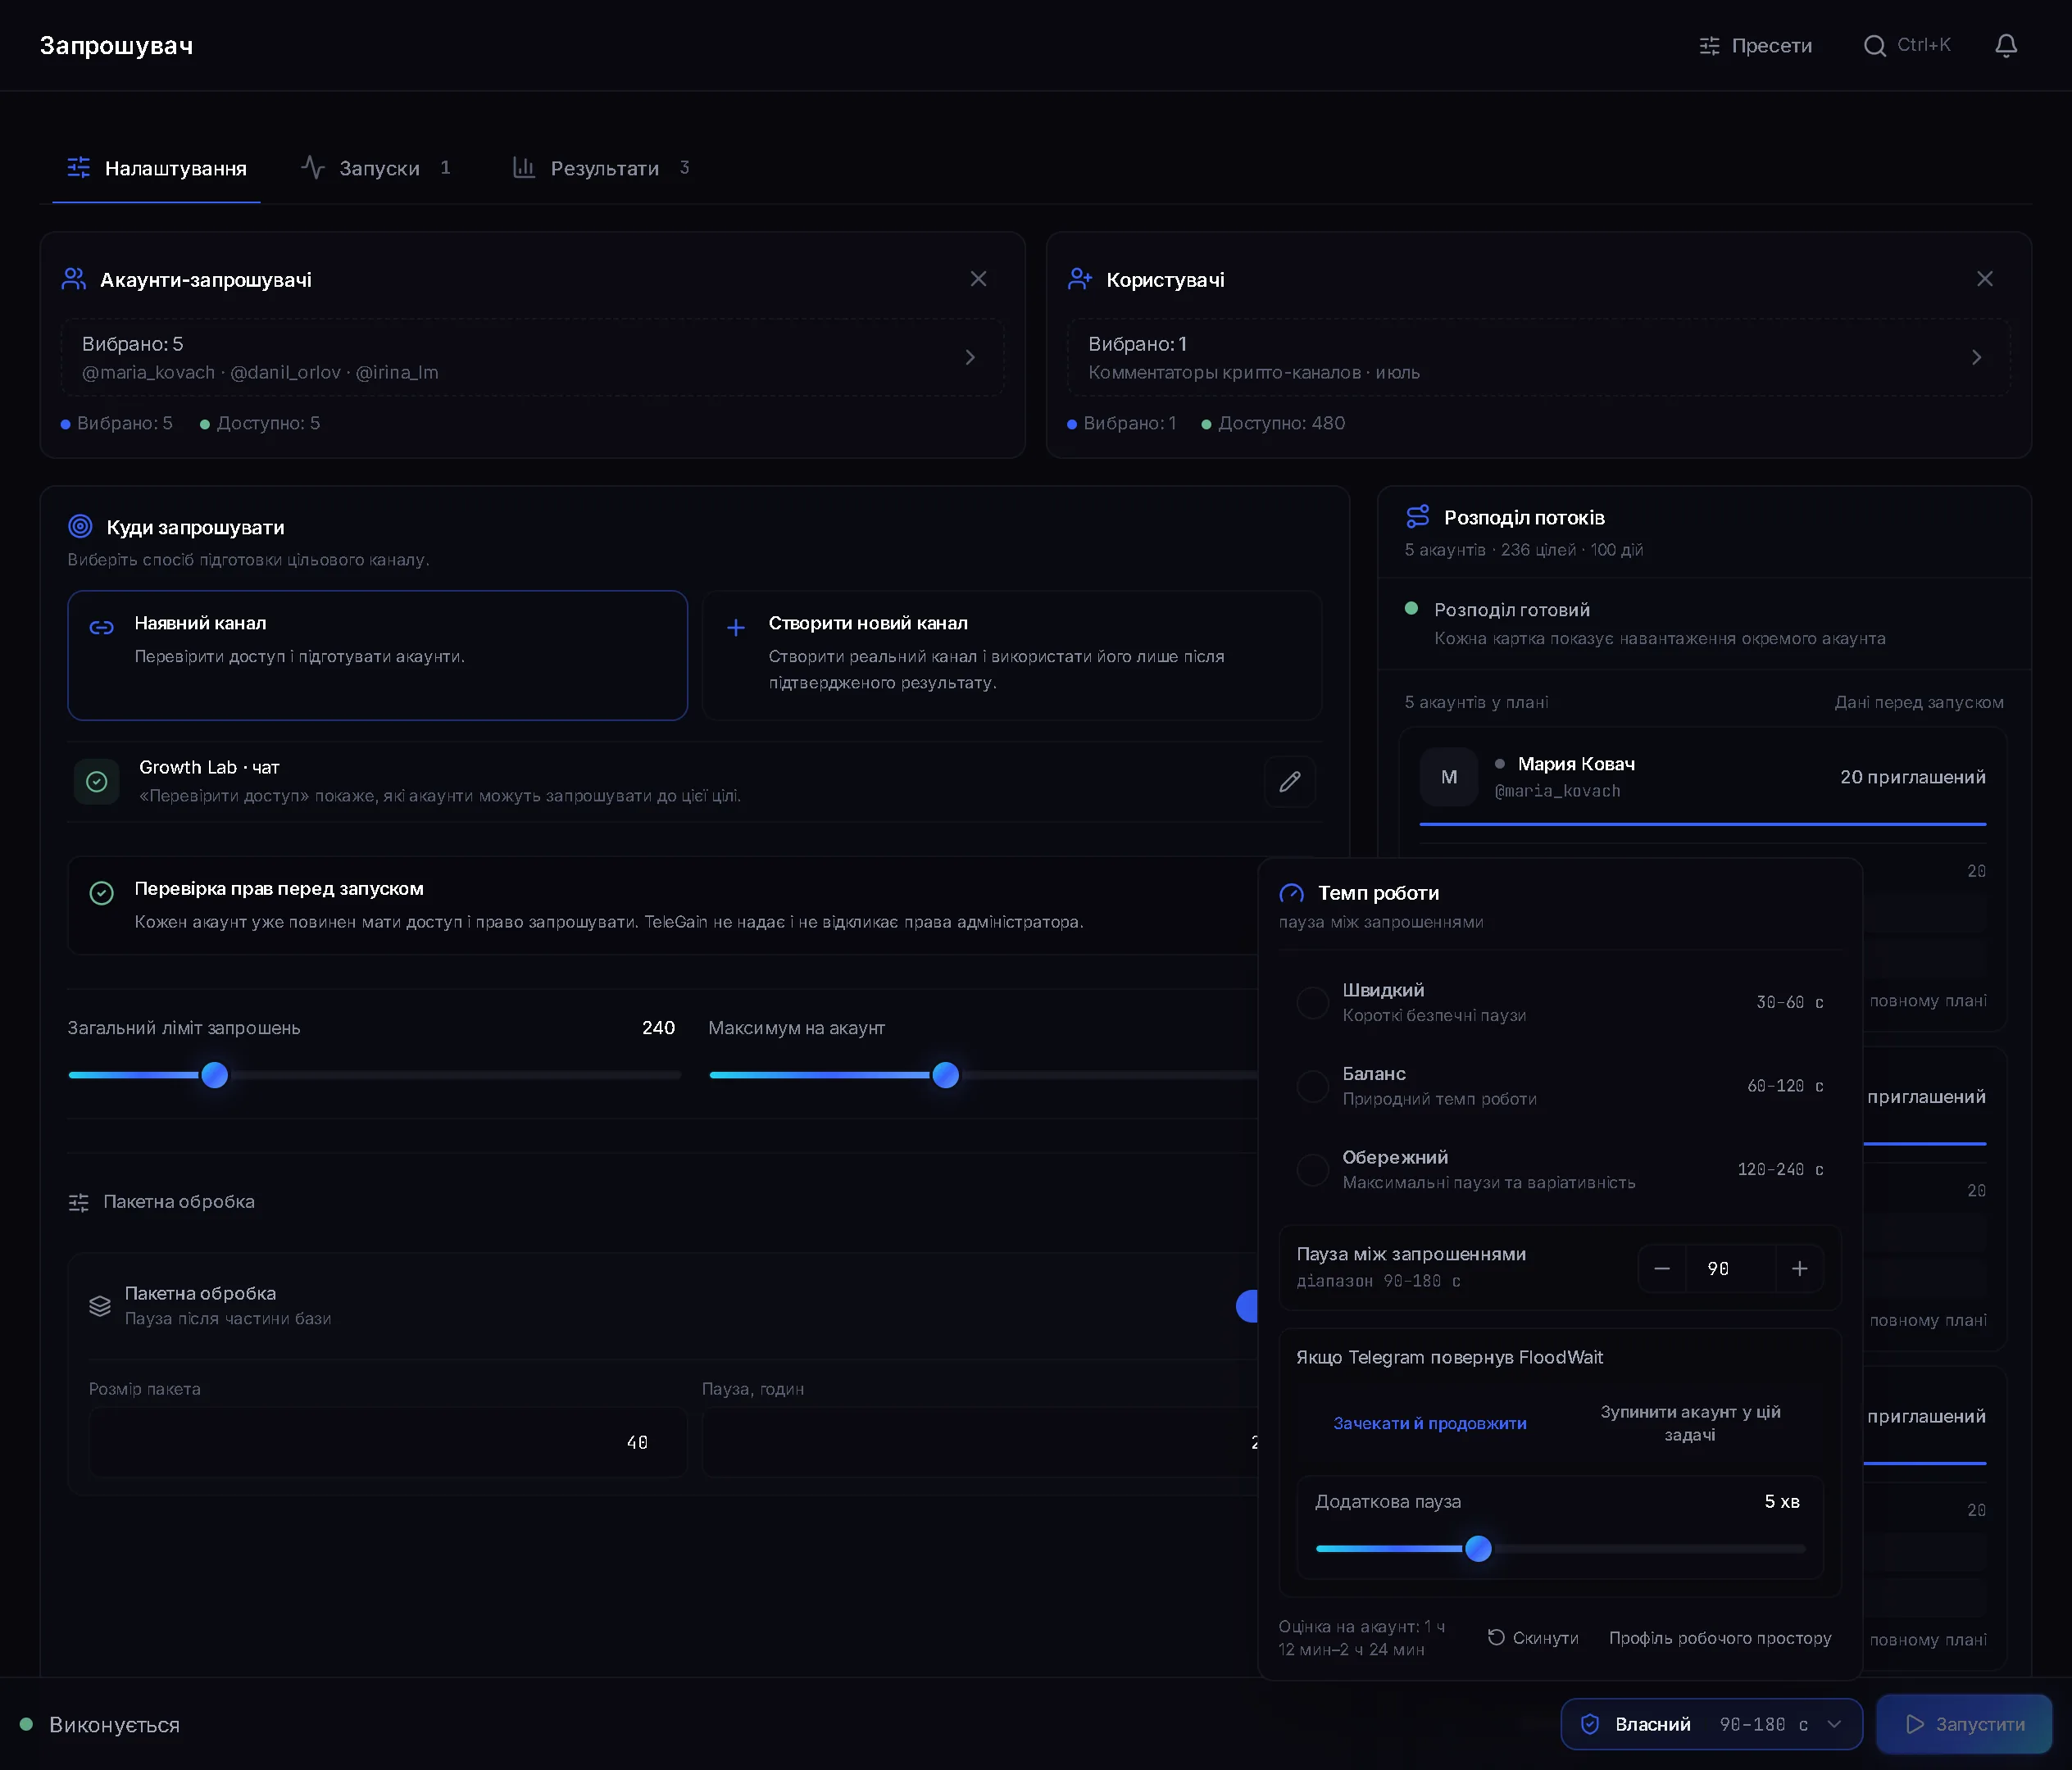Click the pause value field showing 90
Viewport: 2072px width, 1770px height.
coord(1730,1268)
